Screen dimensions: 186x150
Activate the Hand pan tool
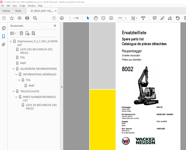pyautogui.click(x=96, y=18)
